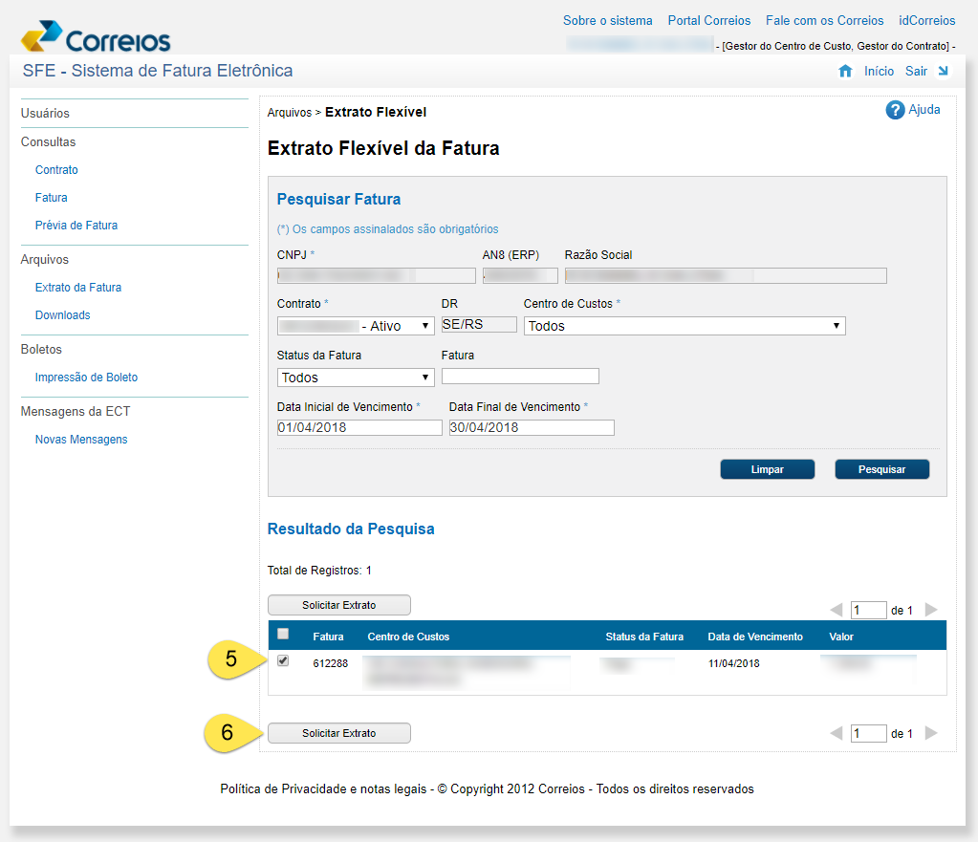Click idCorreios link

point(927,21)
